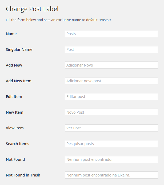Select the View Item input showing Ver Post
This screenshot has width=164, height=185.
[x=111, y=128]
